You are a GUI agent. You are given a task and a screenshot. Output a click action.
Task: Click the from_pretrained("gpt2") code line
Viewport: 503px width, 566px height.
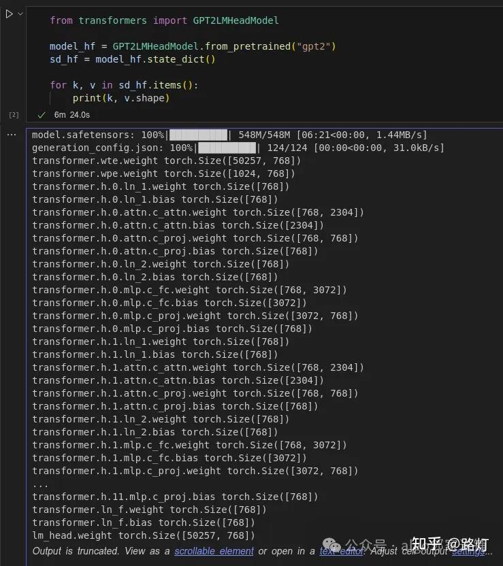pyautogui.click(x=193, y=46)
